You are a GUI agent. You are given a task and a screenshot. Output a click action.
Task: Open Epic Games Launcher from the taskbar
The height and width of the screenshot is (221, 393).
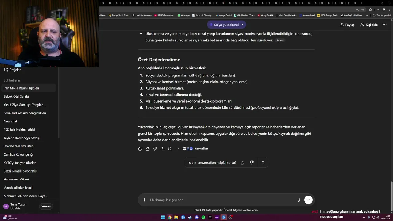click(x=210, y=217)
